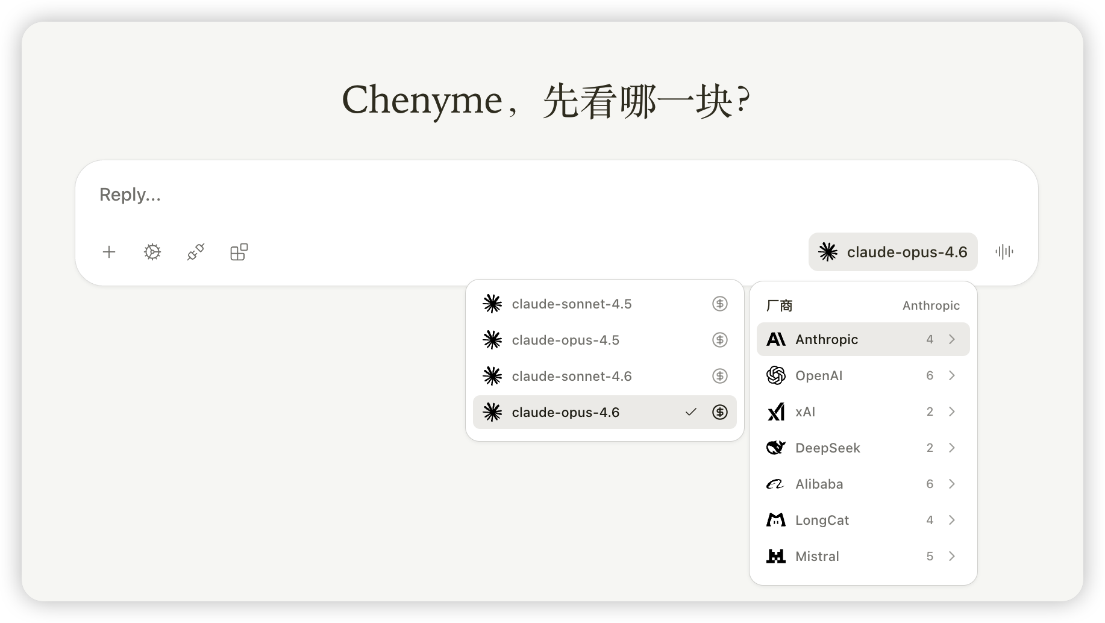Click the Anthropic header value text
Image resolution: width=1105 pixels, height=623 pixels.
click(x=931, y=305)
